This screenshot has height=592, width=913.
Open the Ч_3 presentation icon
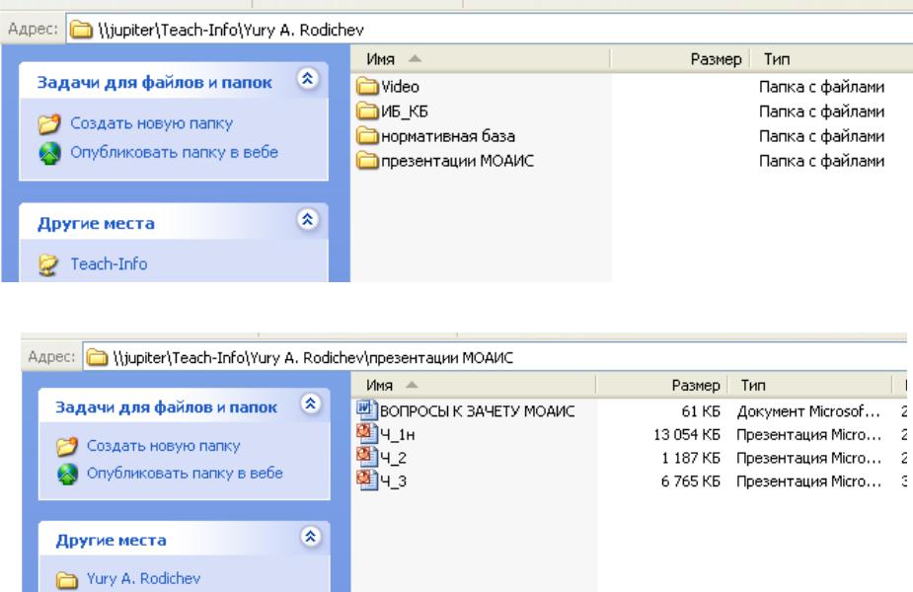(x=367, y=481)
